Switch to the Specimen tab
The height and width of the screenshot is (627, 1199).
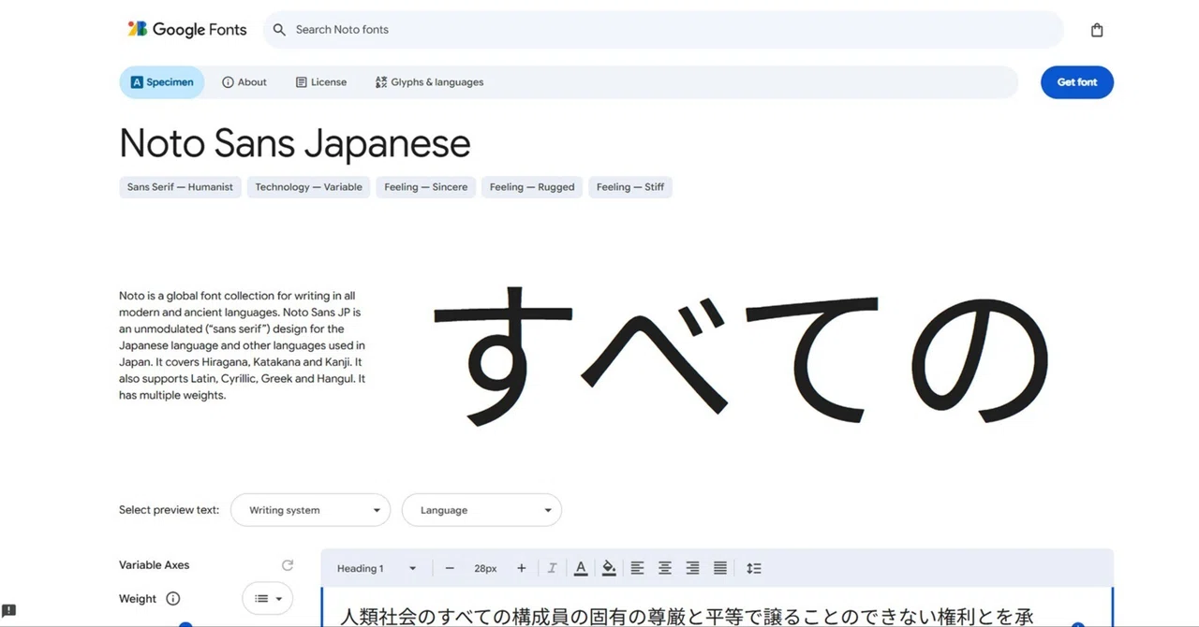click(x=162, y=82)
